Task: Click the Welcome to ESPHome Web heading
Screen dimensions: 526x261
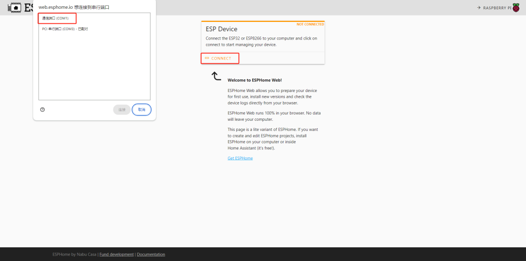Action: 255,80
